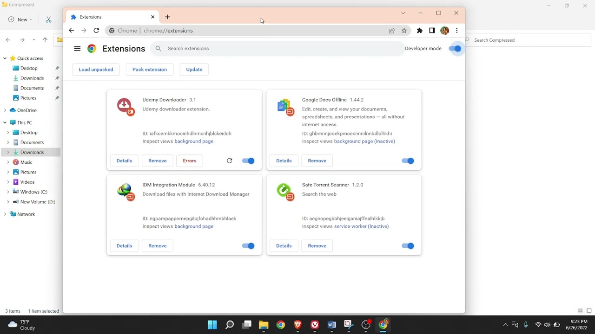Open the Chrome extensions puzzle toolbar icon

coord(420,31)
